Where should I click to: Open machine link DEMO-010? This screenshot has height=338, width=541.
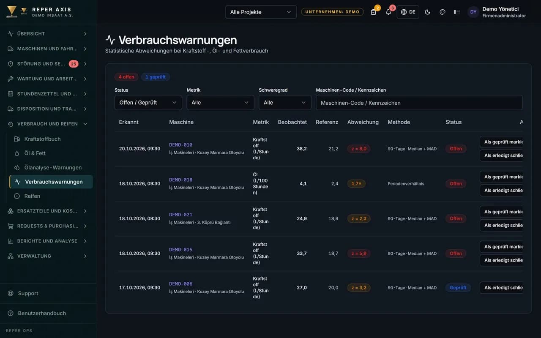(x=181, y=145)
